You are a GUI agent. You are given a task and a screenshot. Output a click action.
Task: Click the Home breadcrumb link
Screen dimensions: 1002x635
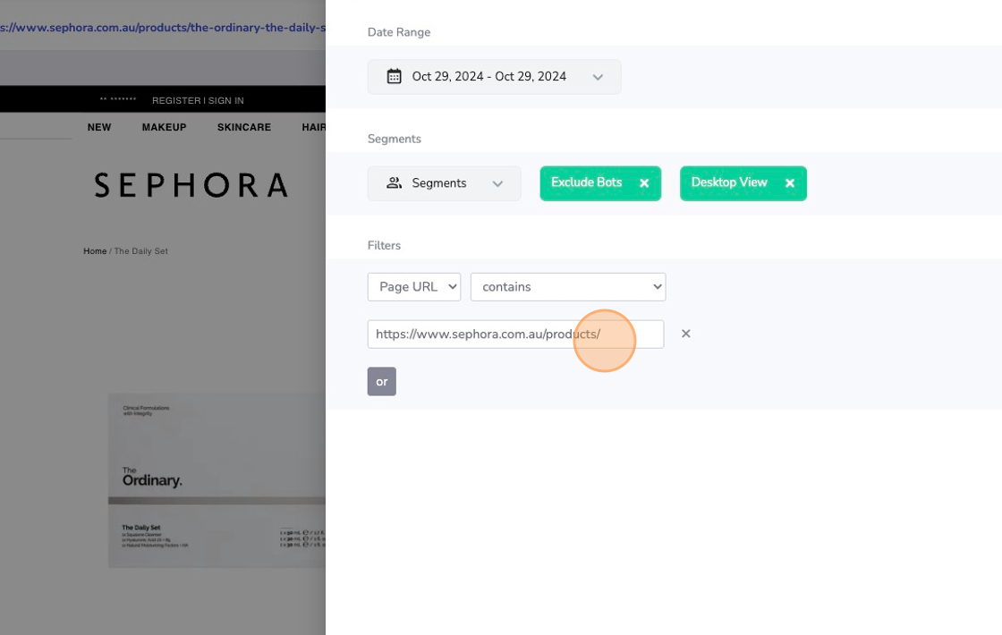coord(95,251)
